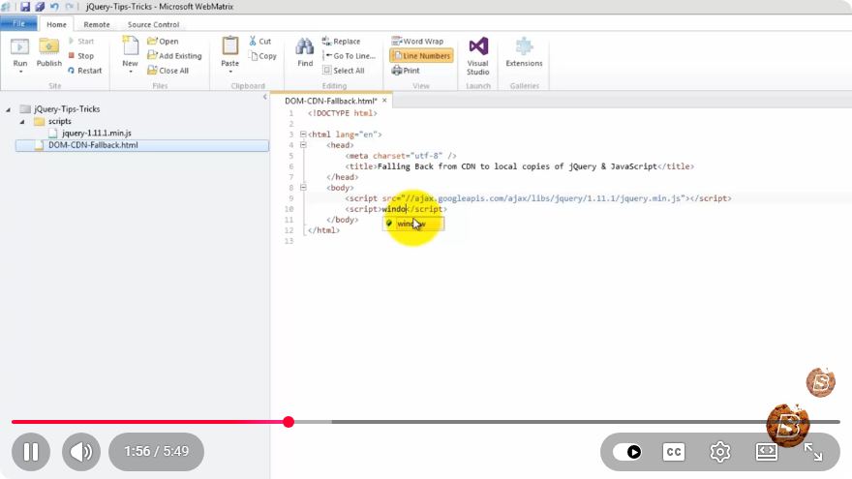Enter full screen mode

click(813, 452)
